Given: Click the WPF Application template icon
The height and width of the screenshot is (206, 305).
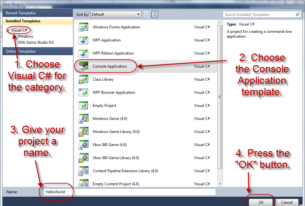Looking at the screenshot, I should pos(83,40).
